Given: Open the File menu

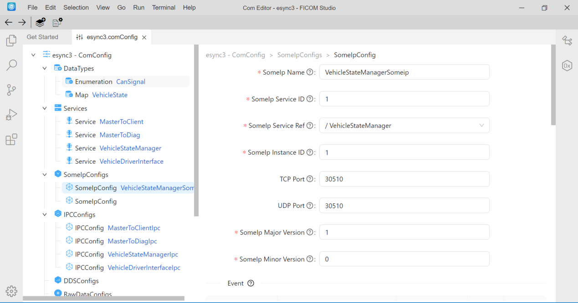Looking at the screenshot, I should tap(32, 7).
